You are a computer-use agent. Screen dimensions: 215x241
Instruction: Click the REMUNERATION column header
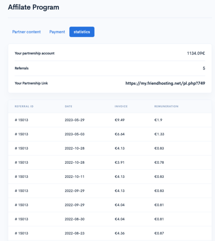[x=166, y=106]
